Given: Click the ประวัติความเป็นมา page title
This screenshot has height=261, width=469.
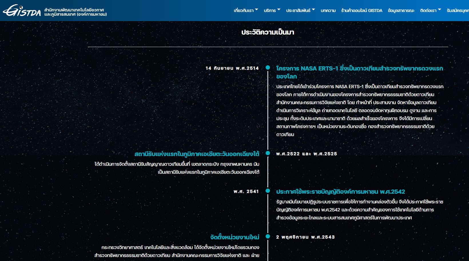Looking at the screenshot, I should point(268,32).
